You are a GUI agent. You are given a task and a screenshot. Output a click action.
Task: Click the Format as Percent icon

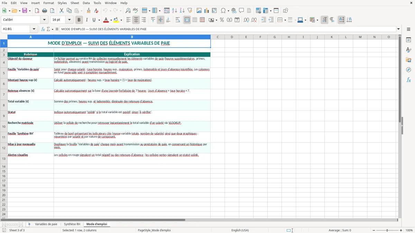click(x=222, y=20)
